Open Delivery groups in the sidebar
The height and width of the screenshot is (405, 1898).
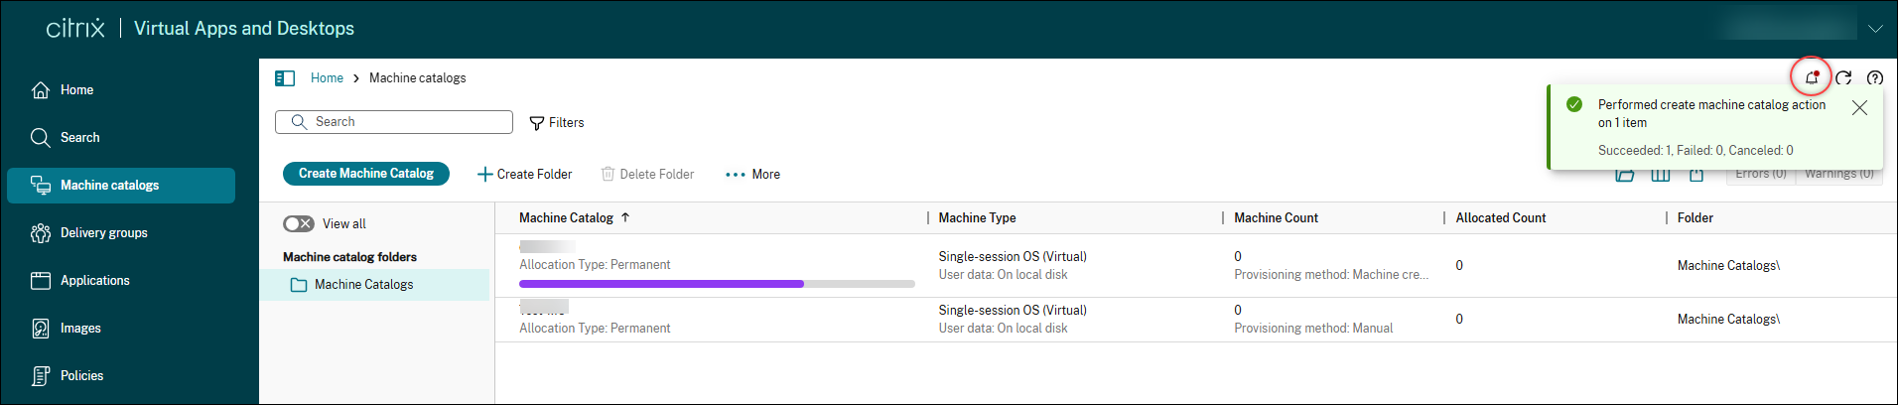click(103, 233)
